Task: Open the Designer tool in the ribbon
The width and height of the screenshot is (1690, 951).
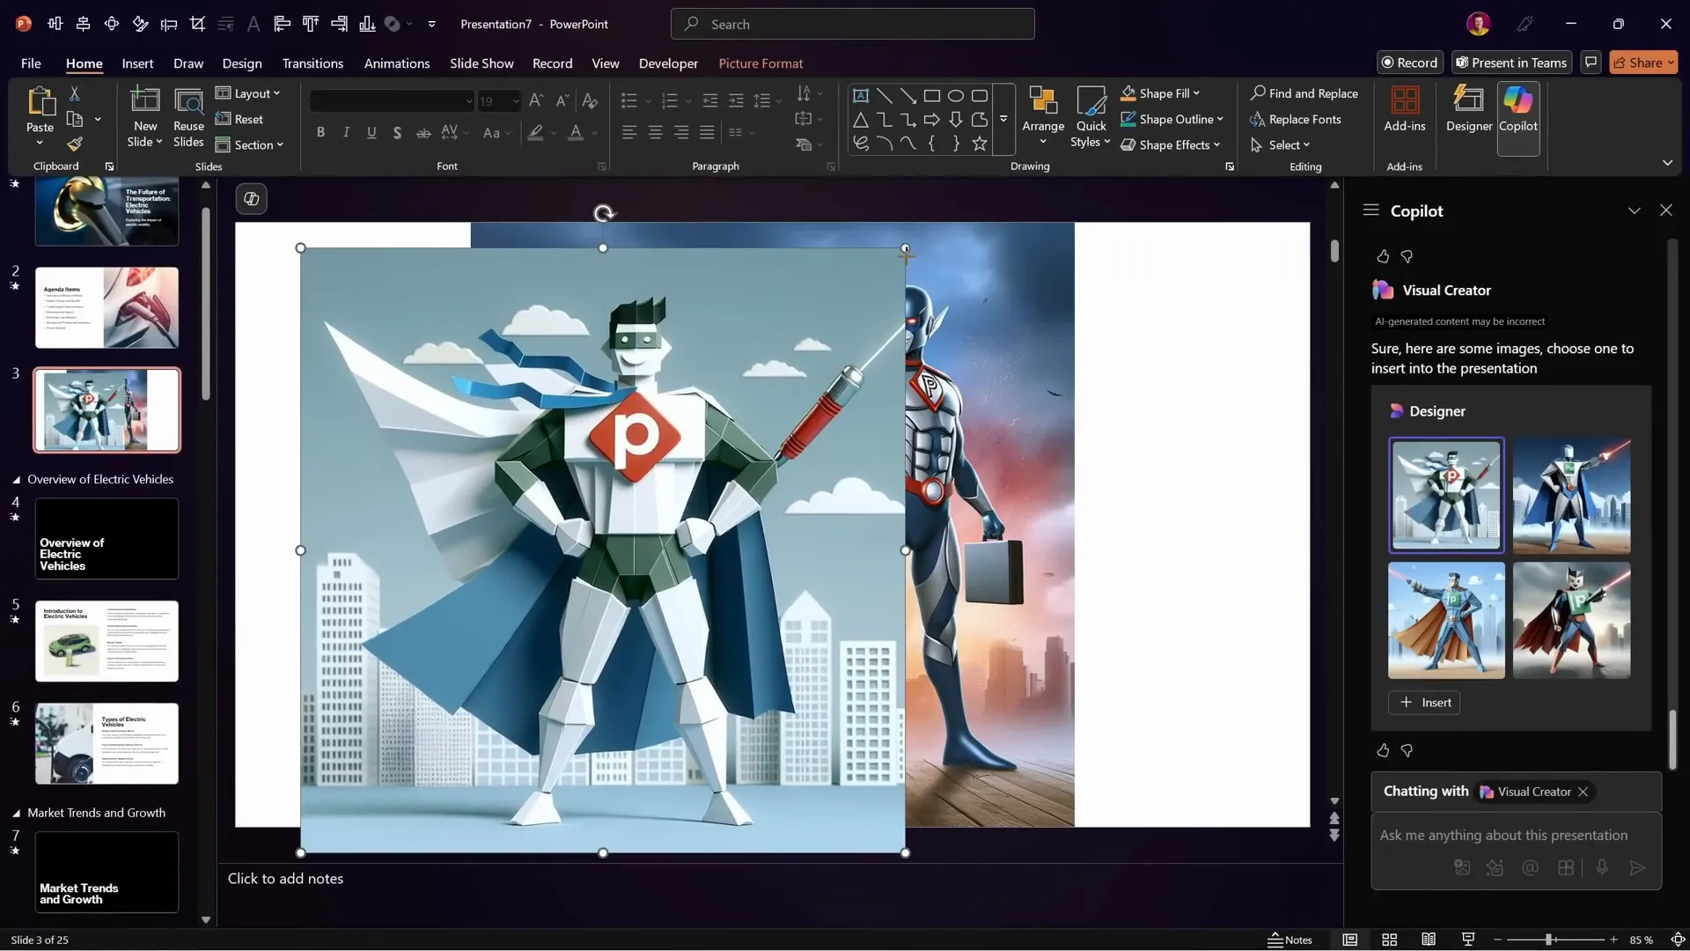Action: 1468,110
